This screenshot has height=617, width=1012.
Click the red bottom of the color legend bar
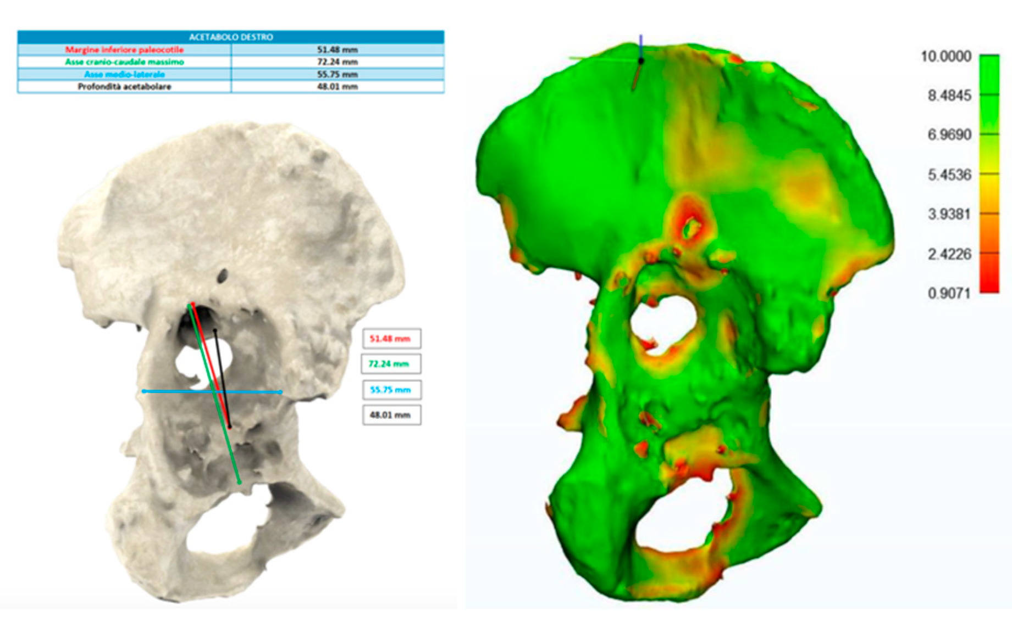tap(989, 285)
